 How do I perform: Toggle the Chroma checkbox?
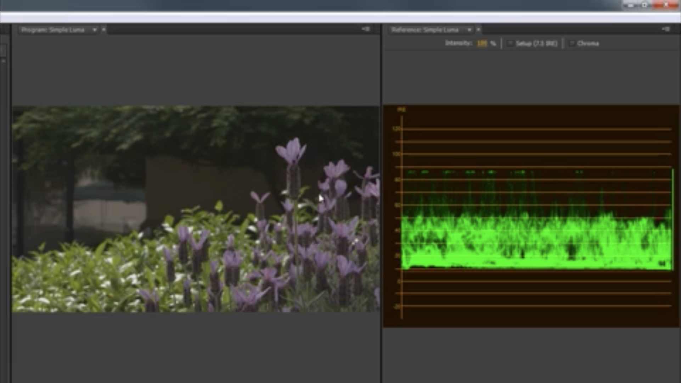click(572, 43)
